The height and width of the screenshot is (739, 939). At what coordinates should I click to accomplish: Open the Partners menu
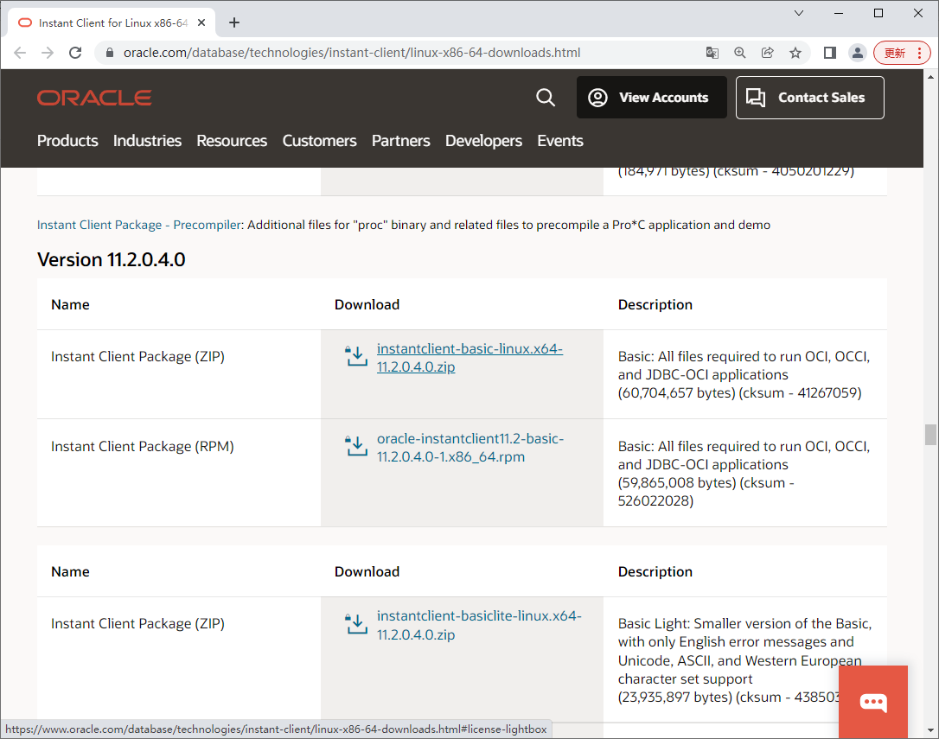coord(400,141)
